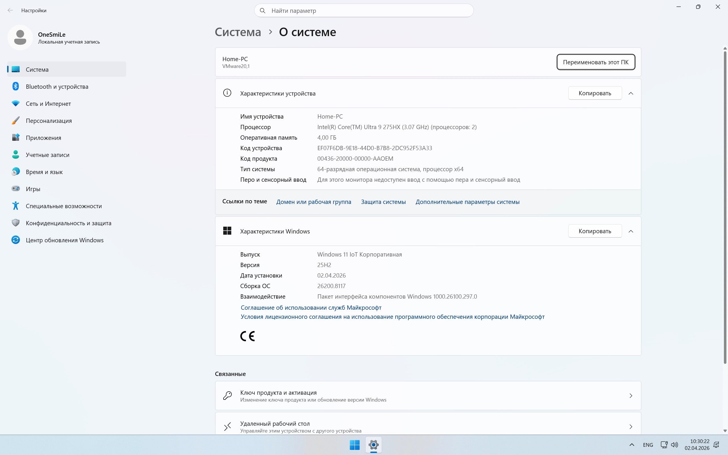728x455 pixels.
Task: Open the Start menu from taskbar
Action: (355, 445)
